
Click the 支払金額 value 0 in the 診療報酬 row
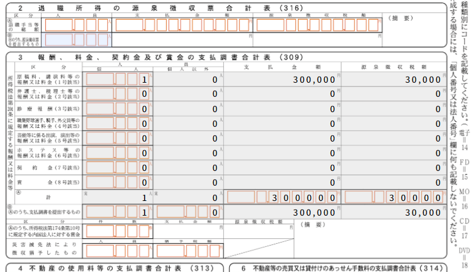click(332, 109)
